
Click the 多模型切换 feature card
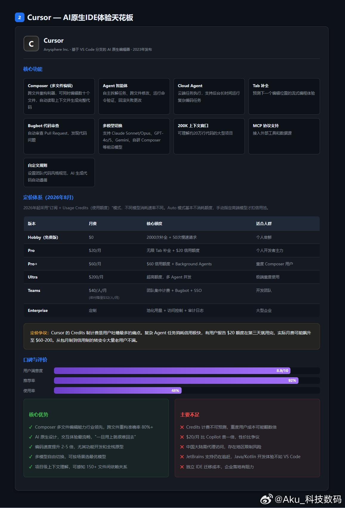pyautogui.click(x=134, y=136)
